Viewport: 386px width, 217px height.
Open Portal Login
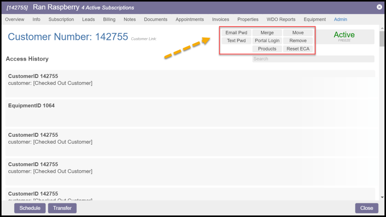(x=267, y=41)
